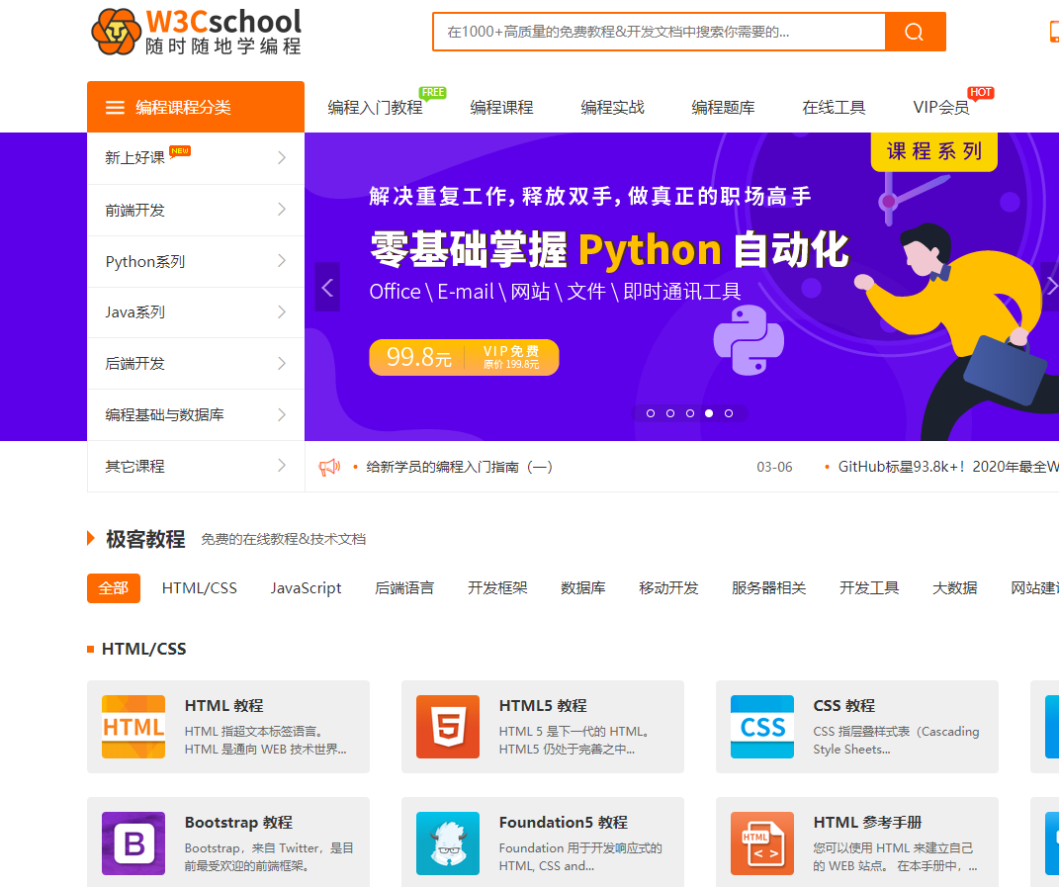The width and height of the screenshot is (1059, 887).
Task: Open the VIP会员 nav item
Action: 941,108
